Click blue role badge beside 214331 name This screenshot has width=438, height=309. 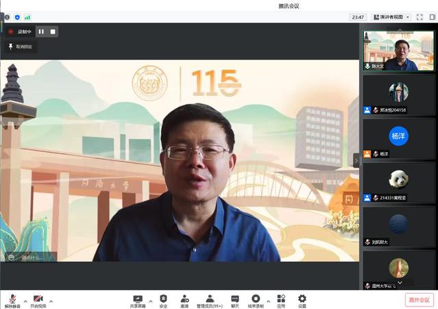(367, 198)
